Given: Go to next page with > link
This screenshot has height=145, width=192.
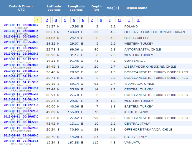Looking at the screenshot, I should point(129,20).
